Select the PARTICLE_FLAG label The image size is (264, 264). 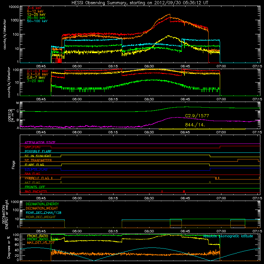(37, 178)
